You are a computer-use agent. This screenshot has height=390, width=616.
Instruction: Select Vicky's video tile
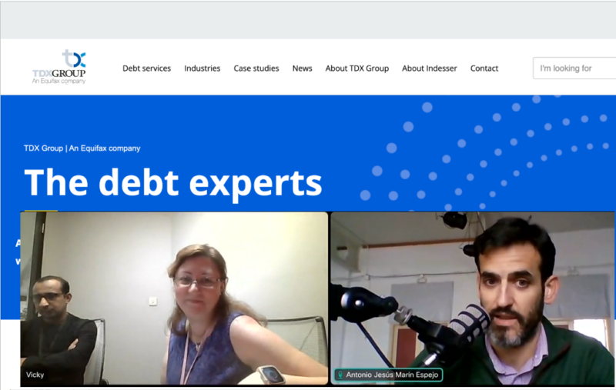point(174,298)
